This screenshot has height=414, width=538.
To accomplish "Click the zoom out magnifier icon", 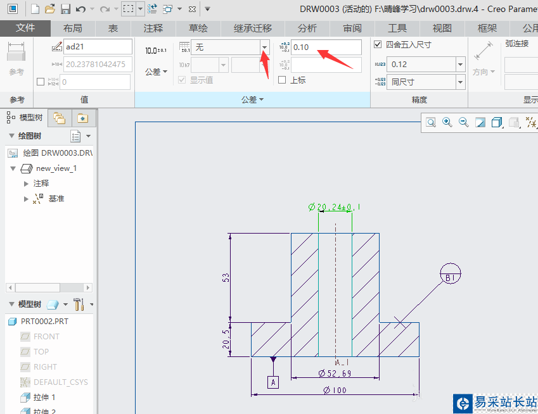I will pos(464,122).
